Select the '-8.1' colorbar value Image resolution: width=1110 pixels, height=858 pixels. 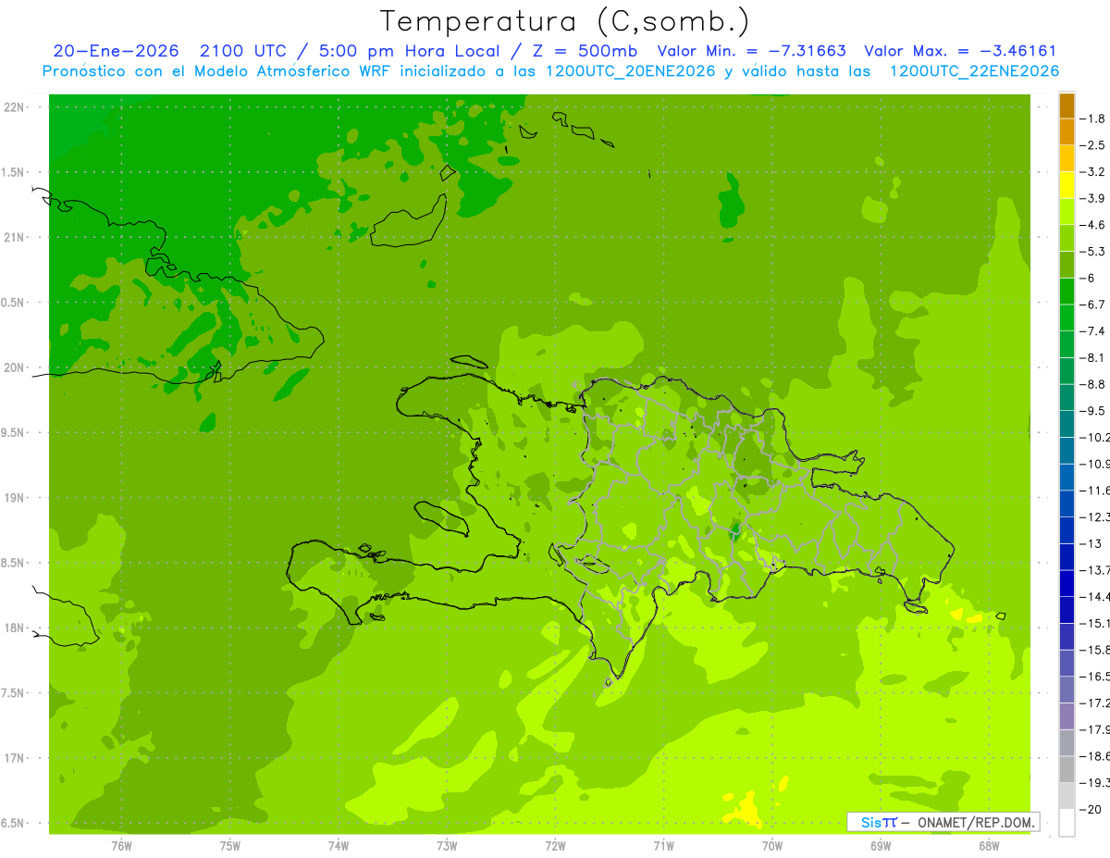(x=1092, y=357)
